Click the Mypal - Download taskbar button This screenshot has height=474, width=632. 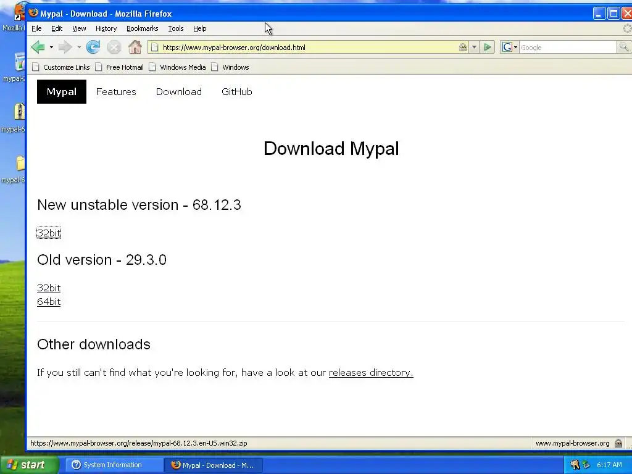coord(214,465)
